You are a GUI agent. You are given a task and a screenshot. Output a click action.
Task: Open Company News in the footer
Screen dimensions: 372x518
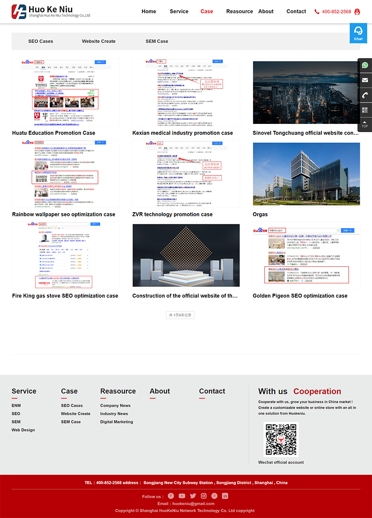point(115,405)
